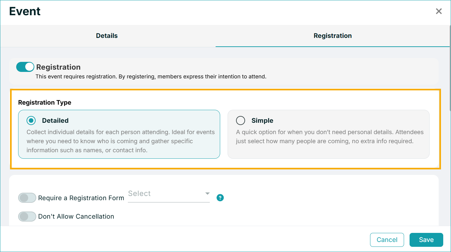Image resolution: width=451 pixels, height=252 pixels.
Task: Turn off the main Registration toggle
Action: 25,67
